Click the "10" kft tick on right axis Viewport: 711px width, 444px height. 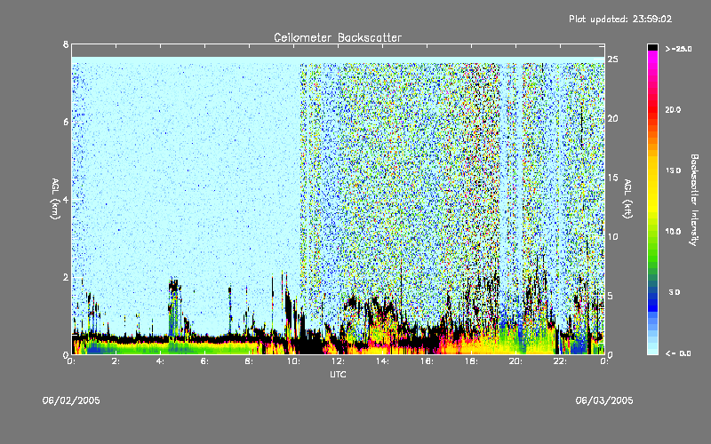(x=612, y=236)
